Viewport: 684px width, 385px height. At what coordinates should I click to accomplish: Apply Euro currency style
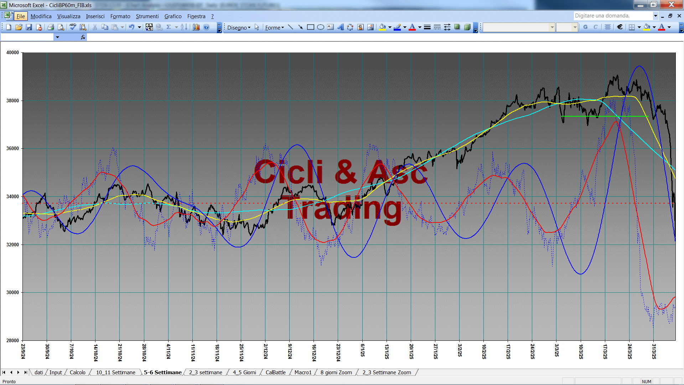[x=620, y=27]
